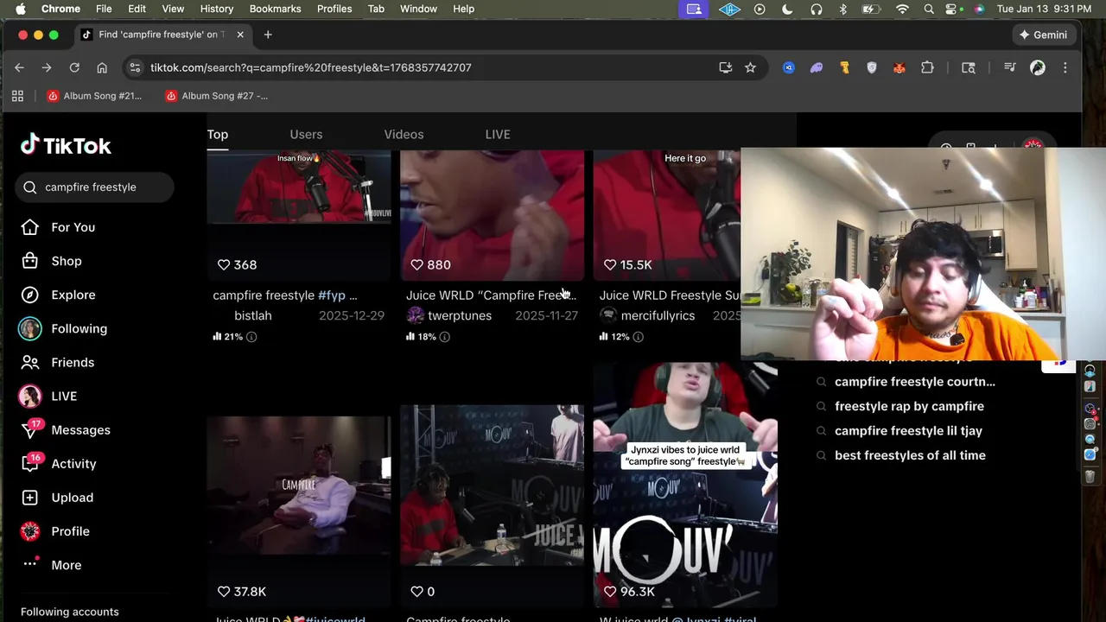Switch to the Top results tab
This screenshot has width=1106, height=622.
coord(218,134)
